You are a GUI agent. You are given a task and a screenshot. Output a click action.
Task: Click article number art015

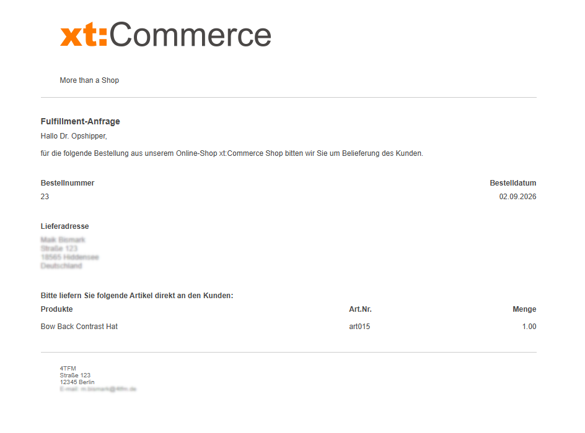tap(359, 327)
